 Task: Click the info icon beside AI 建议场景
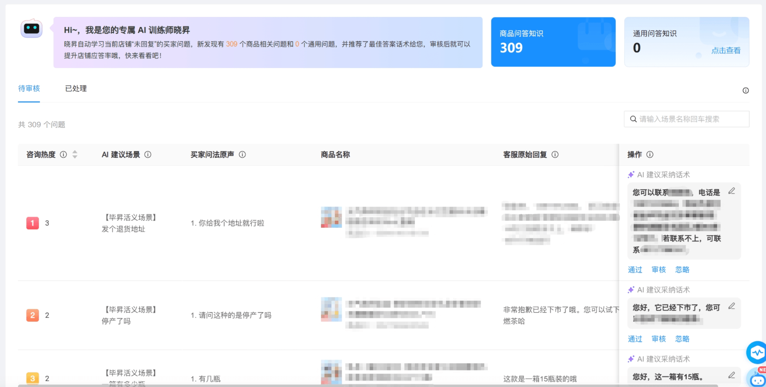pos(148,154)
